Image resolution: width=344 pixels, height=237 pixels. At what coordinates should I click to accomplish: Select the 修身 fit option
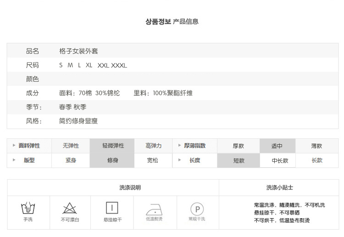(x=113, y=161)
